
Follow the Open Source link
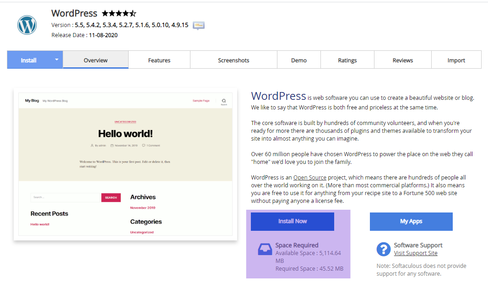(309, 178)
